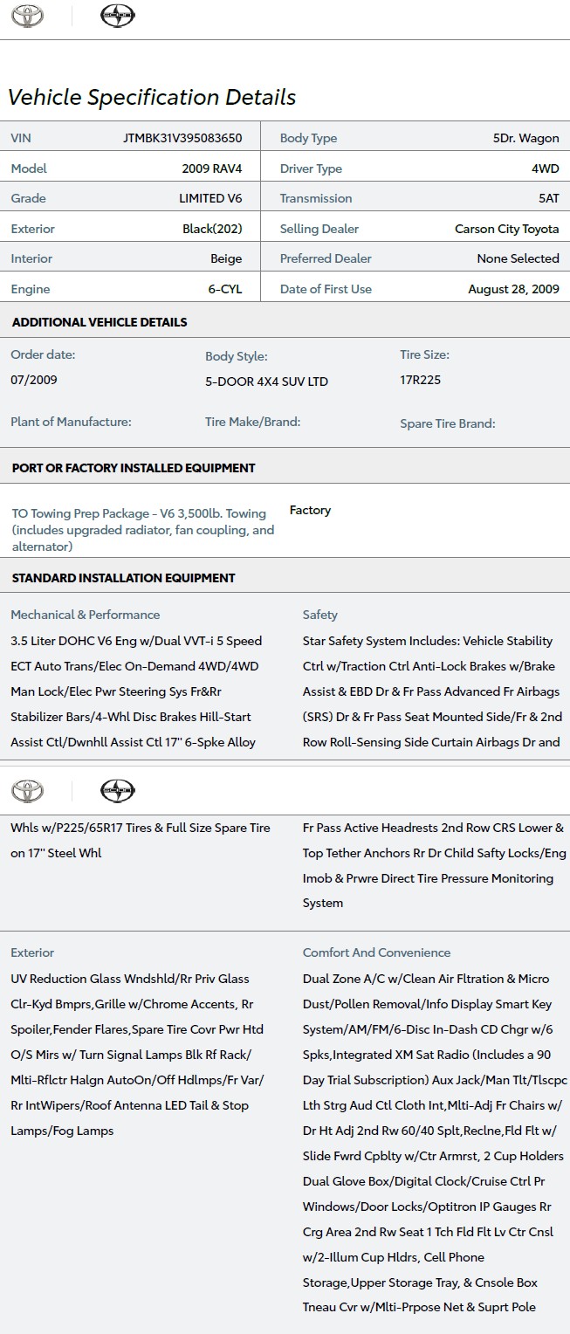Select the driver type value 4WD
This screenshot has height=1334, width=570.
pos(545,168)
